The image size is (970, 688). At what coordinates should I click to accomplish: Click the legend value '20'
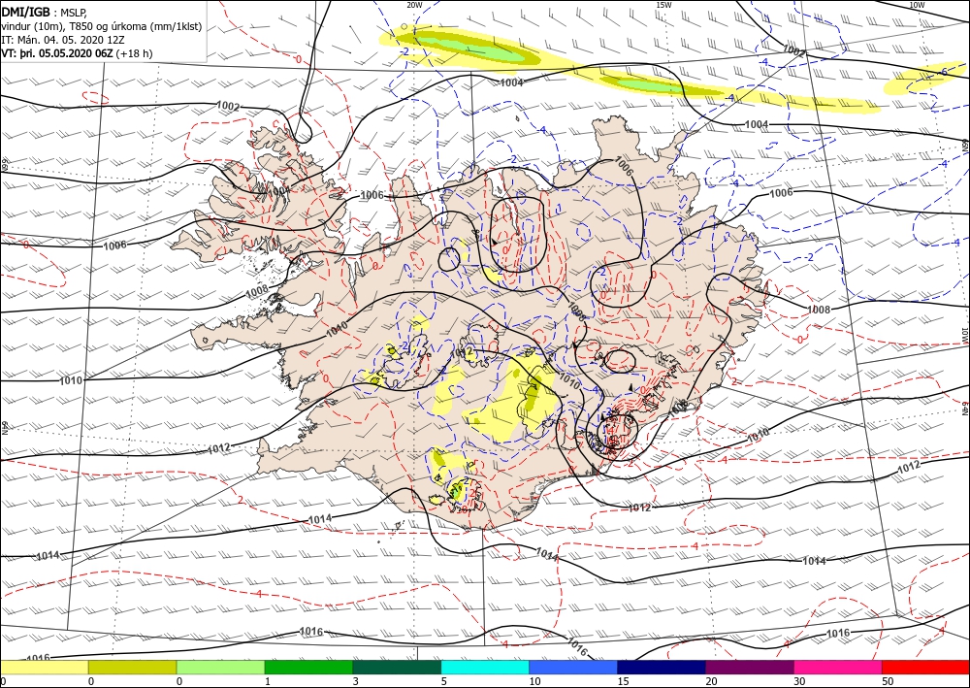711,682
